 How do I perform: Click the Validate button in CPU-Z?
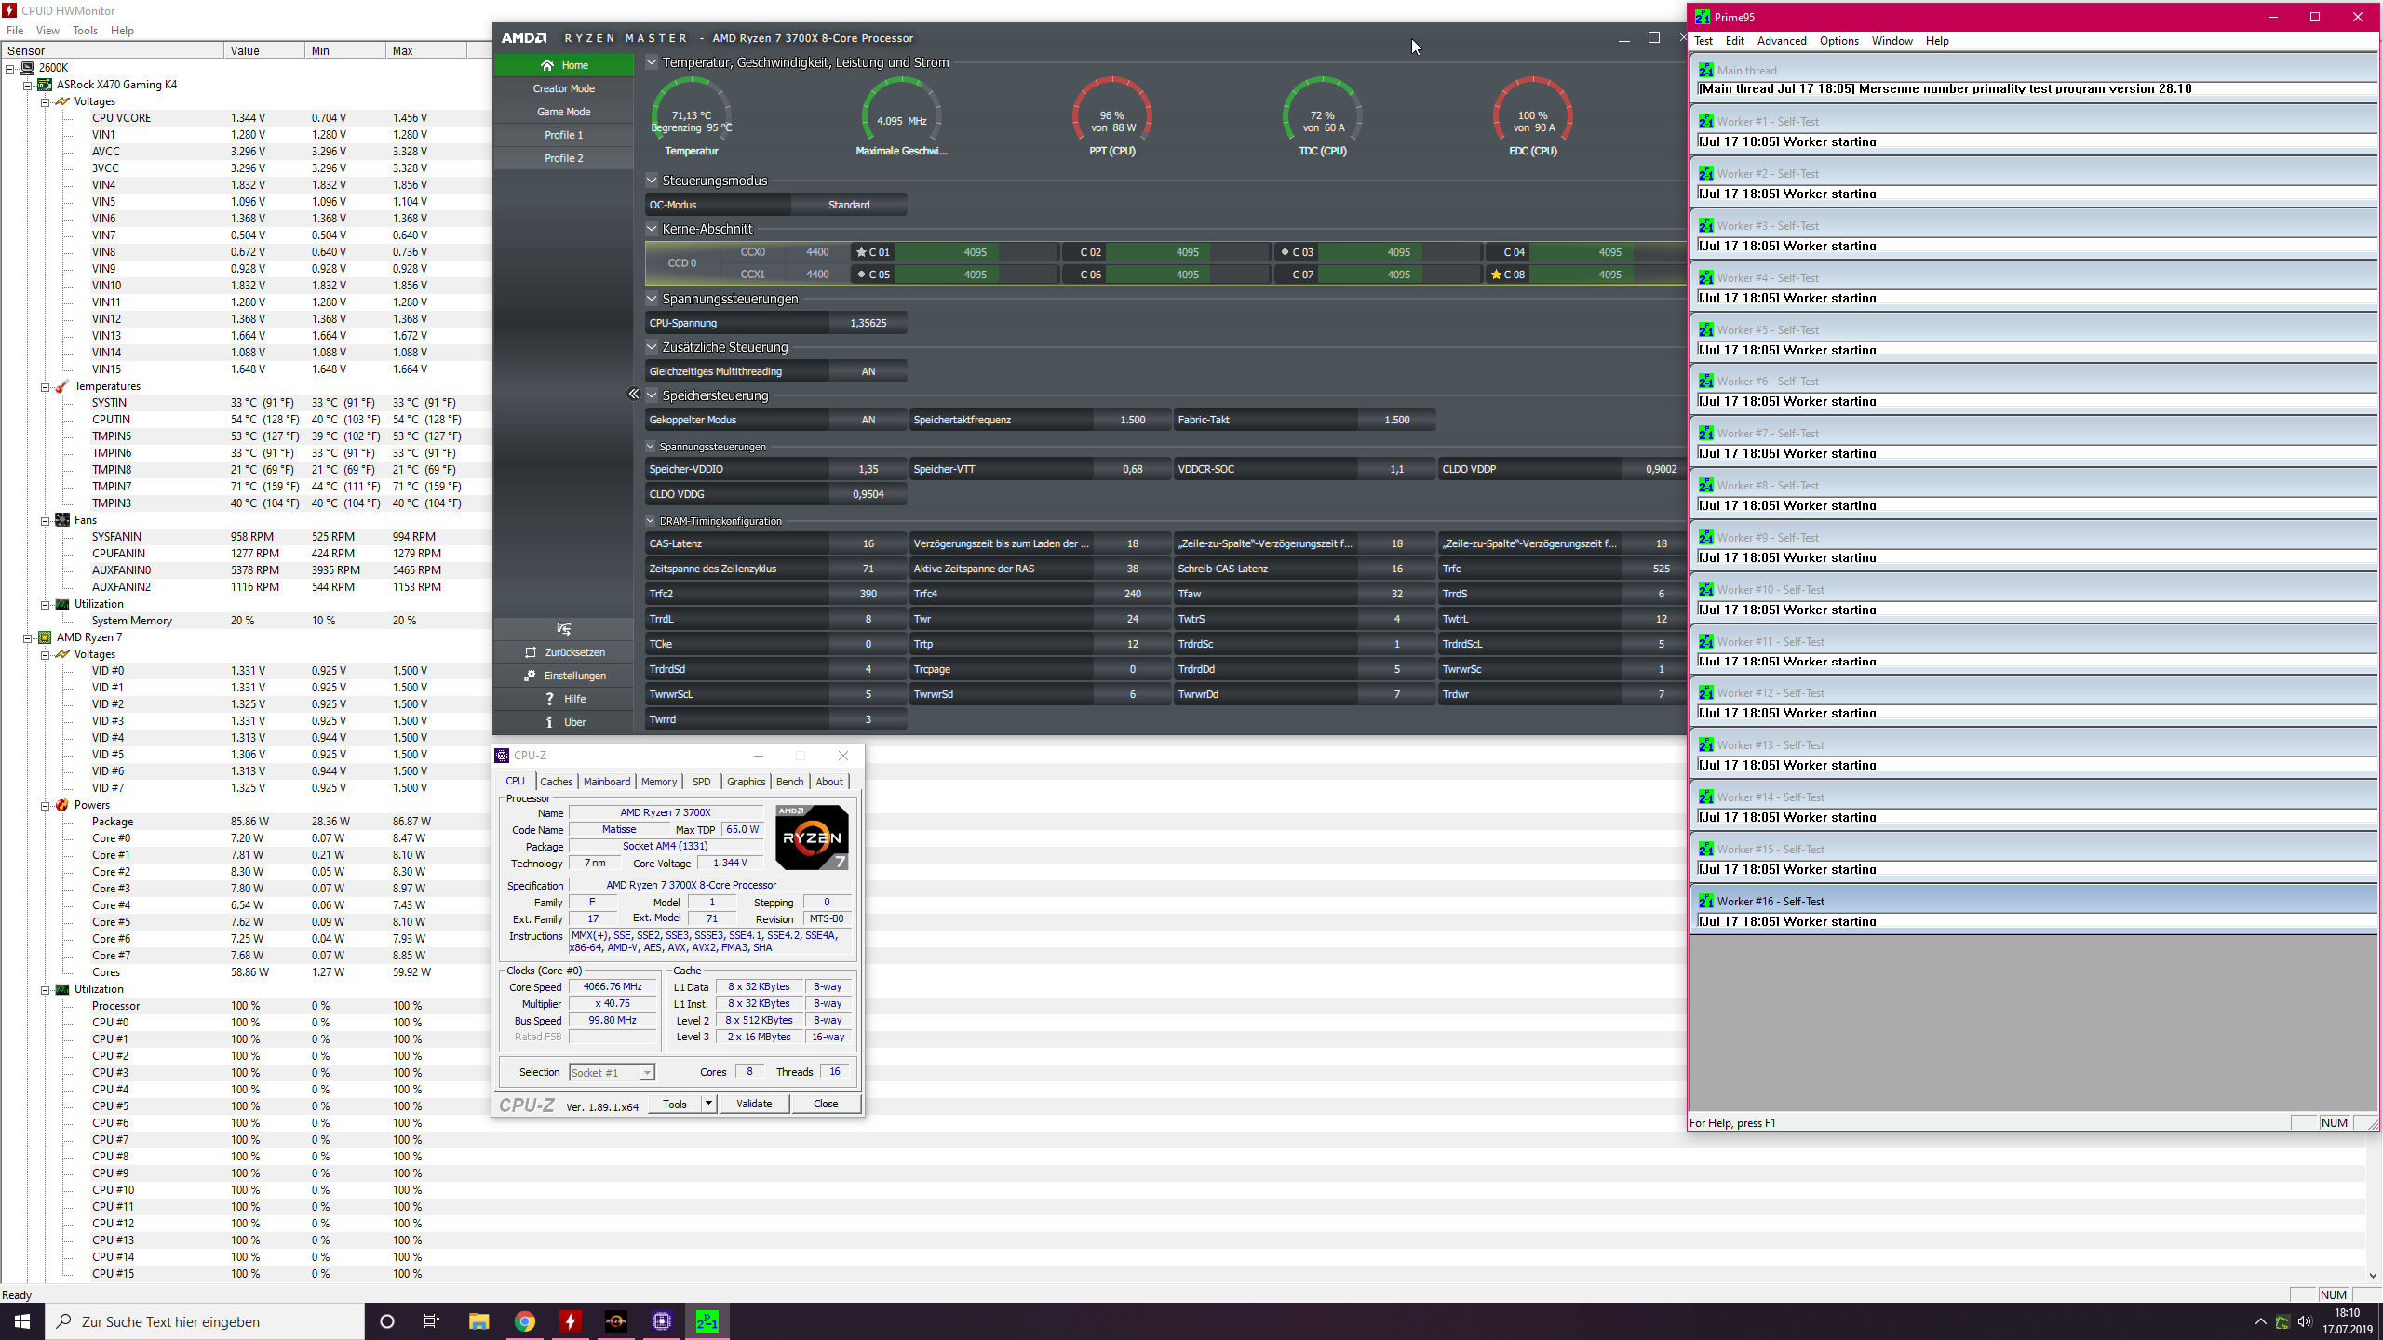tap(753, 1104)
